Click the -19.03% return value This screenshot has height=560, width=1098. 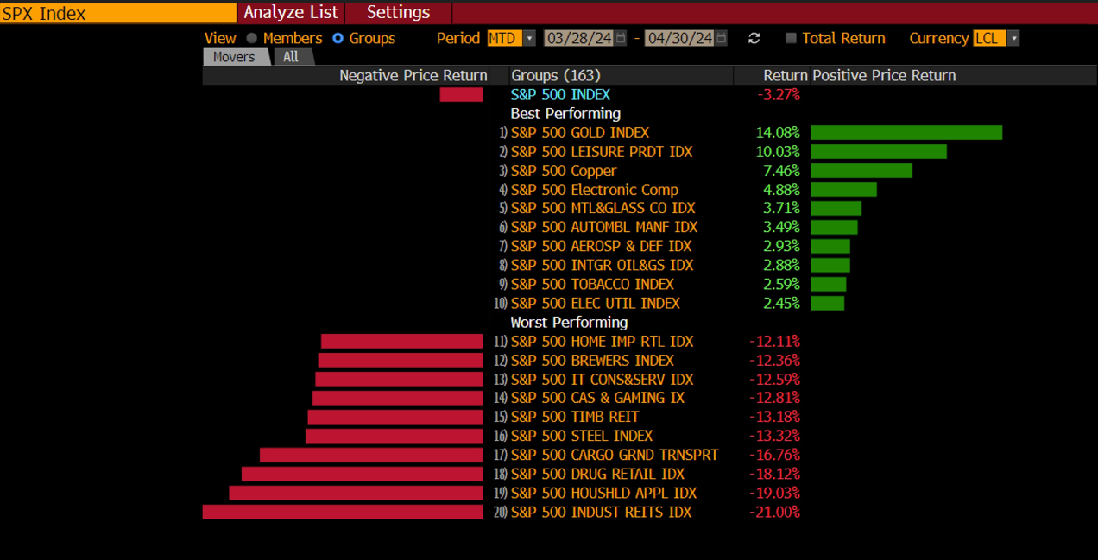pos(774,493)
